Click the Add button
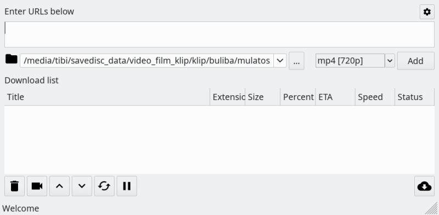Viewport: 439px width, 215px height. [x=415, y=61]
